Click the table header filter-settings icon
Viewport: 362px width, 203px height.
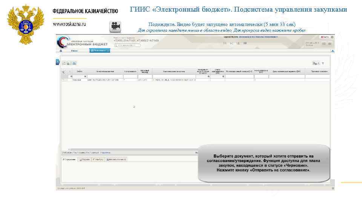coord(63,72)
